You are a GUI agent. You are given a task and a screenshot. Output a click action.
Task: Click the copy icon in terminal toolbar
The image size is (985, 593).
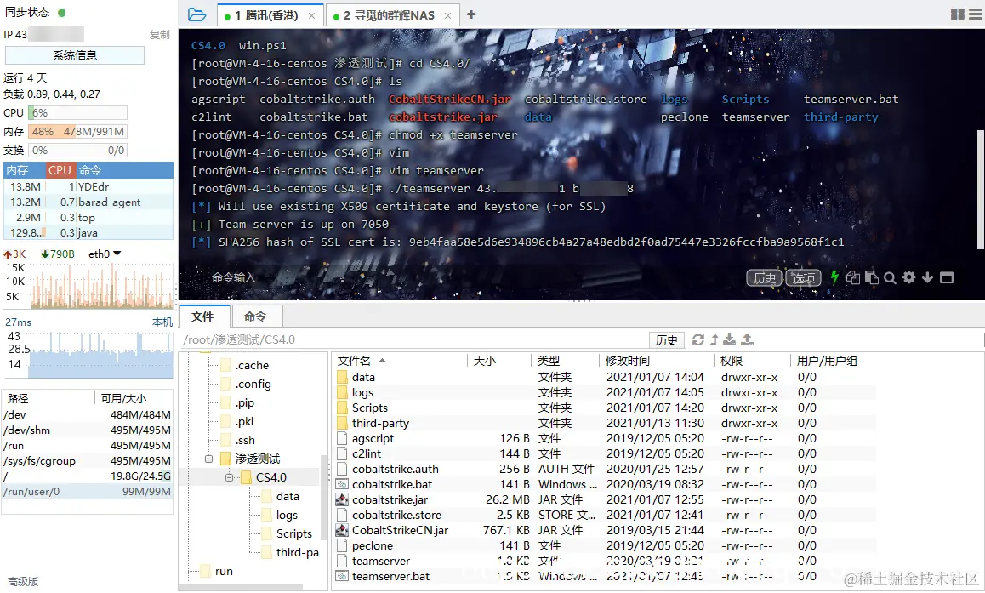tap(853, 277)
